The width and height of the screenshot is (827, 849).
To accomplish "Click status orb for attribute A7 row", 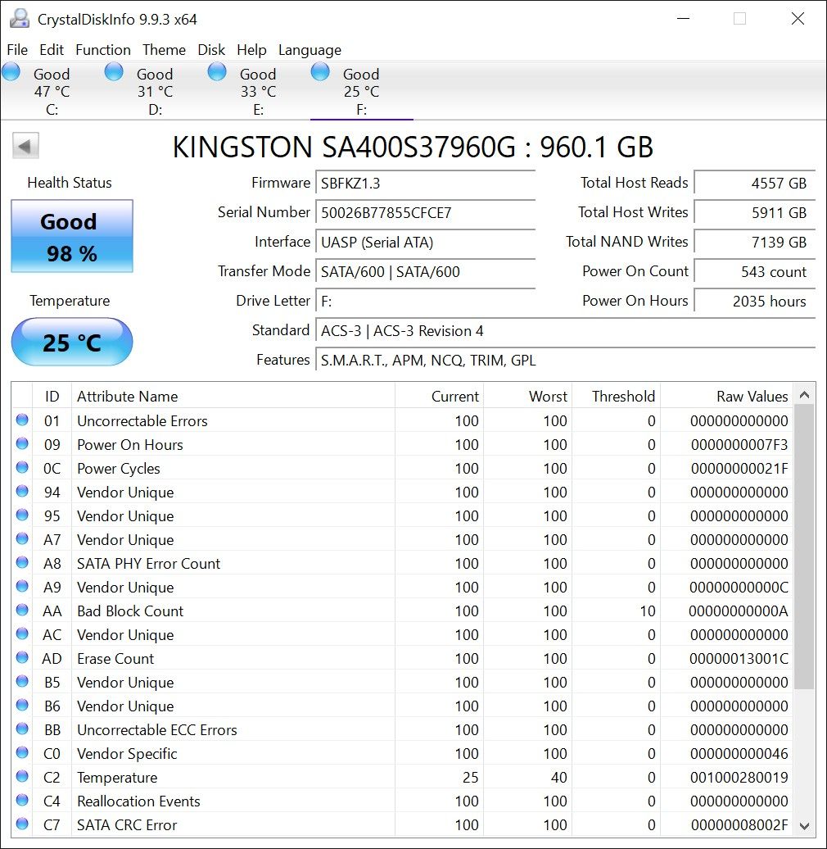I will click(x=22, y=538).
